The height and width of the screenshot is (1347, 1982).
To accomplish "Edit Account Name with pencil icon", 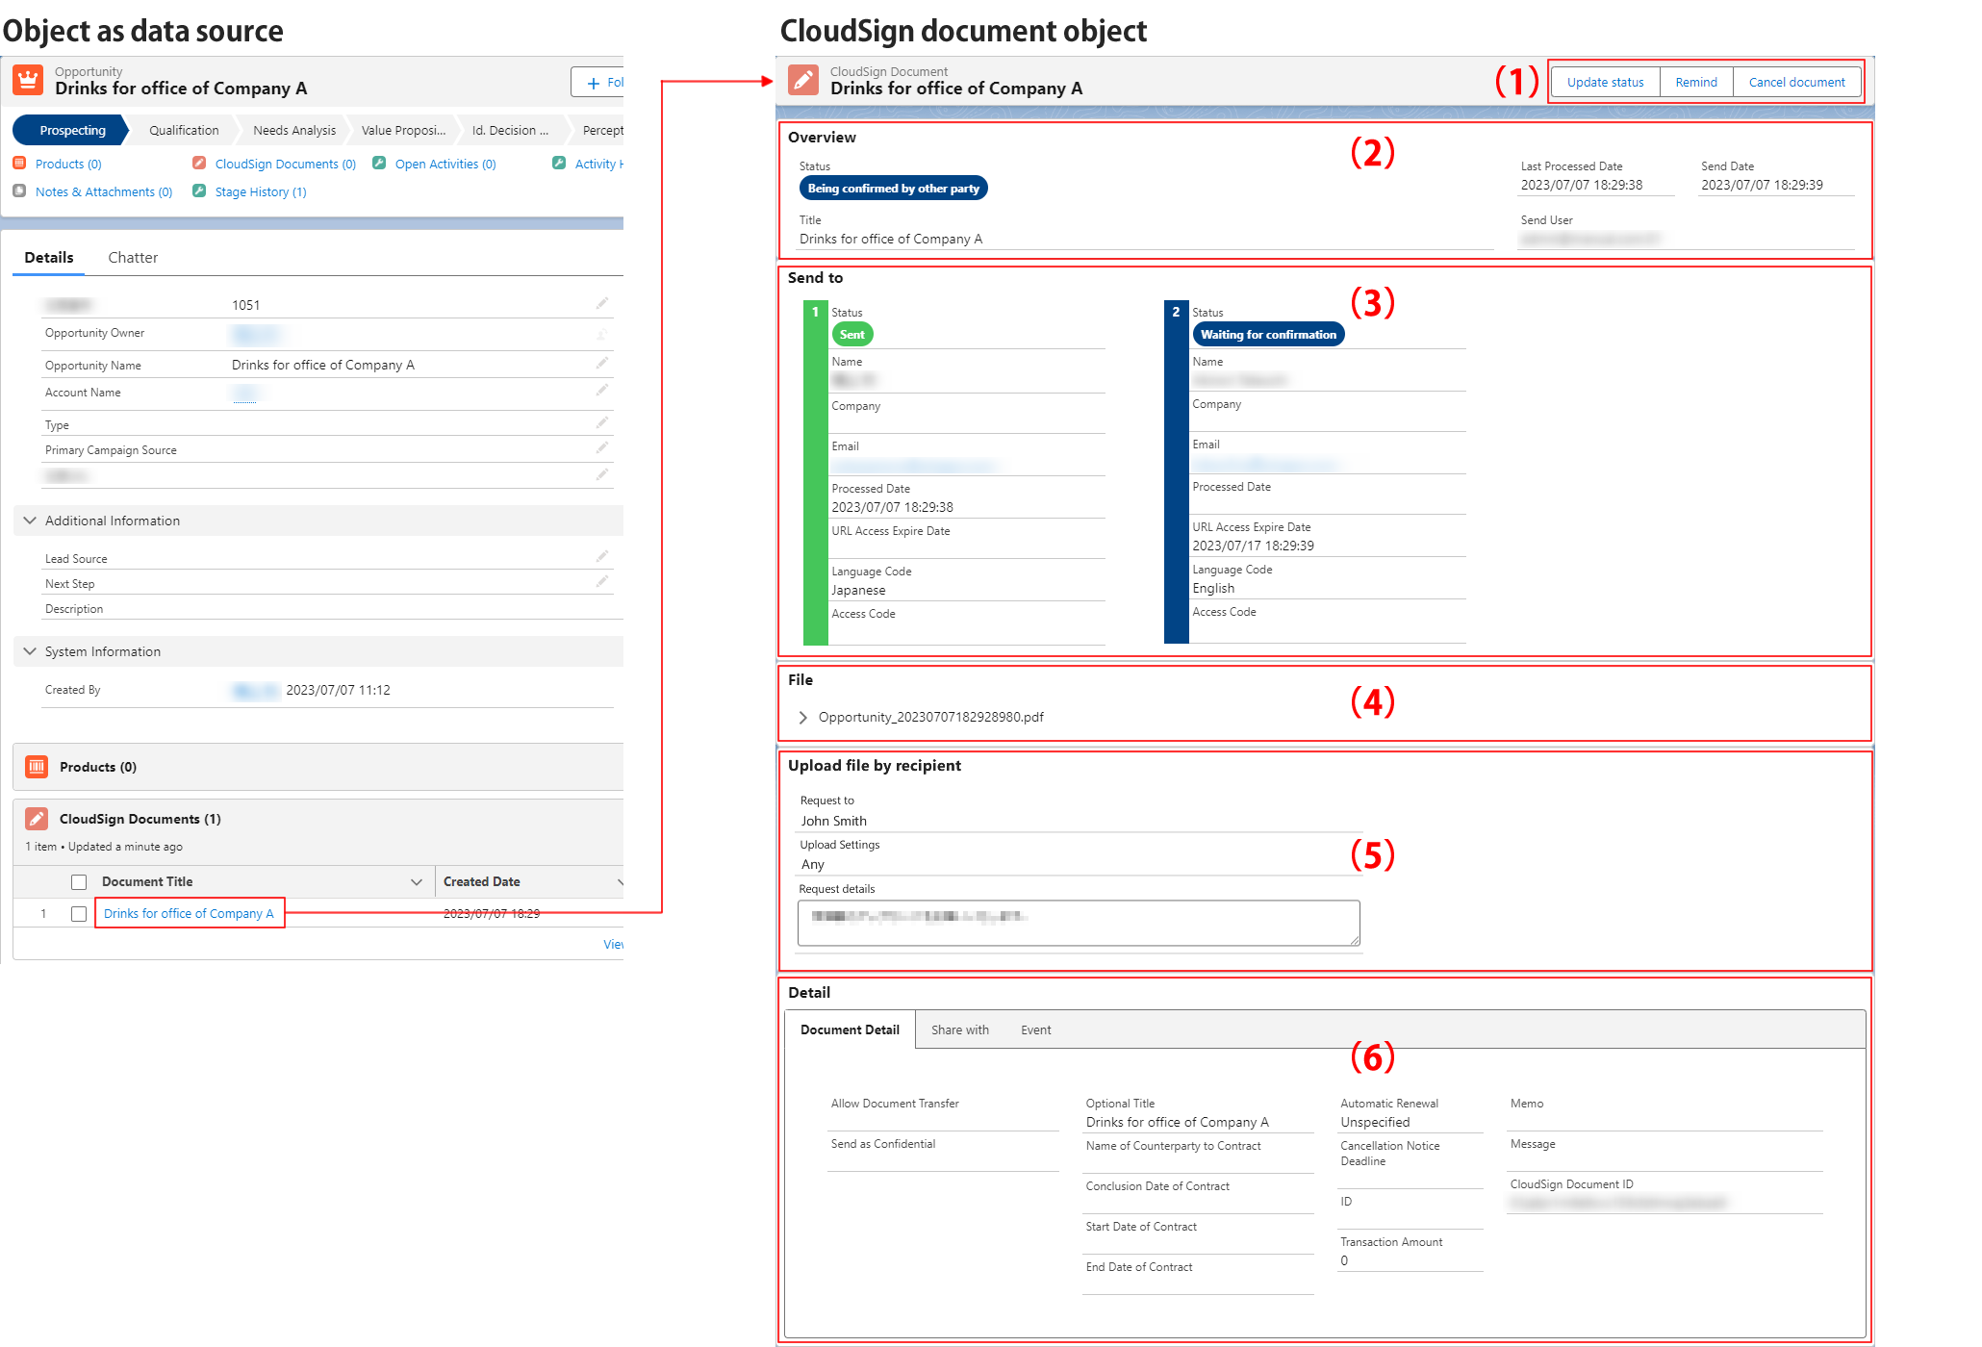I will (x=601, y=391).
